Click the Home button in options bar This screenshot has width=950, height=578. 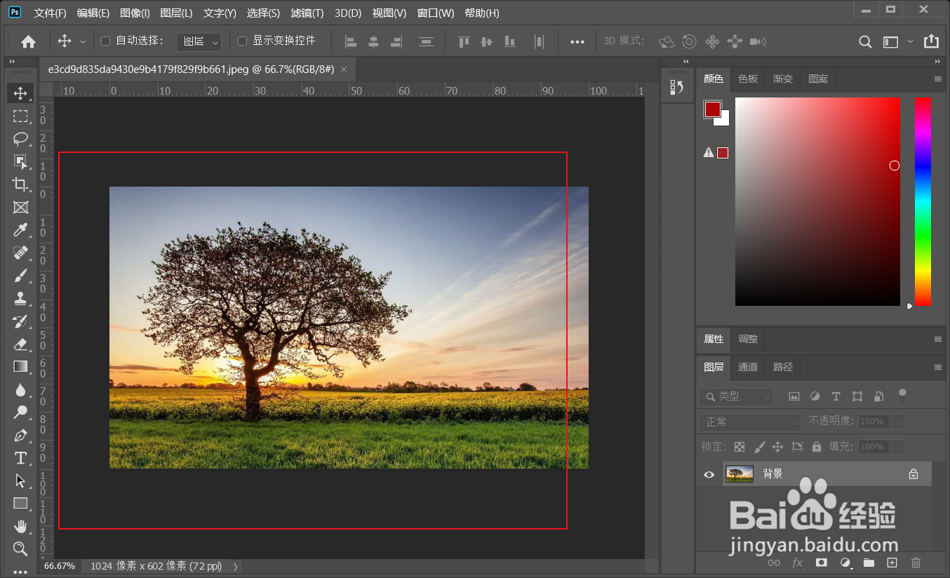(28, 42)
